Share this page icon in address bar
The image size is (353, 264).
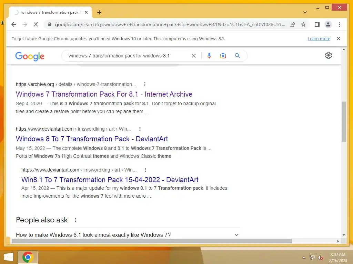click(292, 24)
